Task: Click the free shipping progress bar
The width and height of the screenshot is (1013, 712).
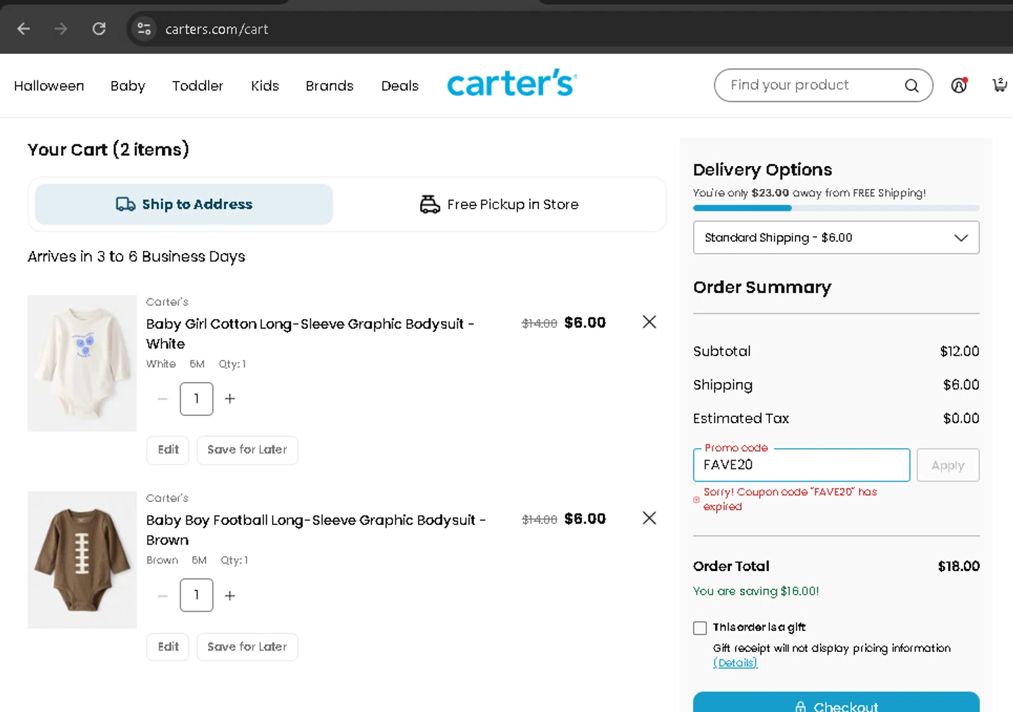Action: click(836, 209)
